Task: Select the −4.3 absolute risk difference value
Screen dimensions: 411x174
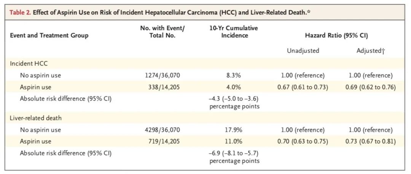Action: tap(234, 102)
